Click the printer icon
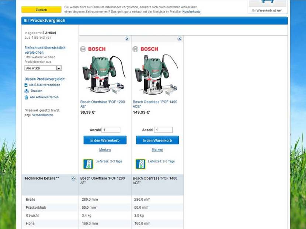The image size is (306, 229). coord(26,91)
